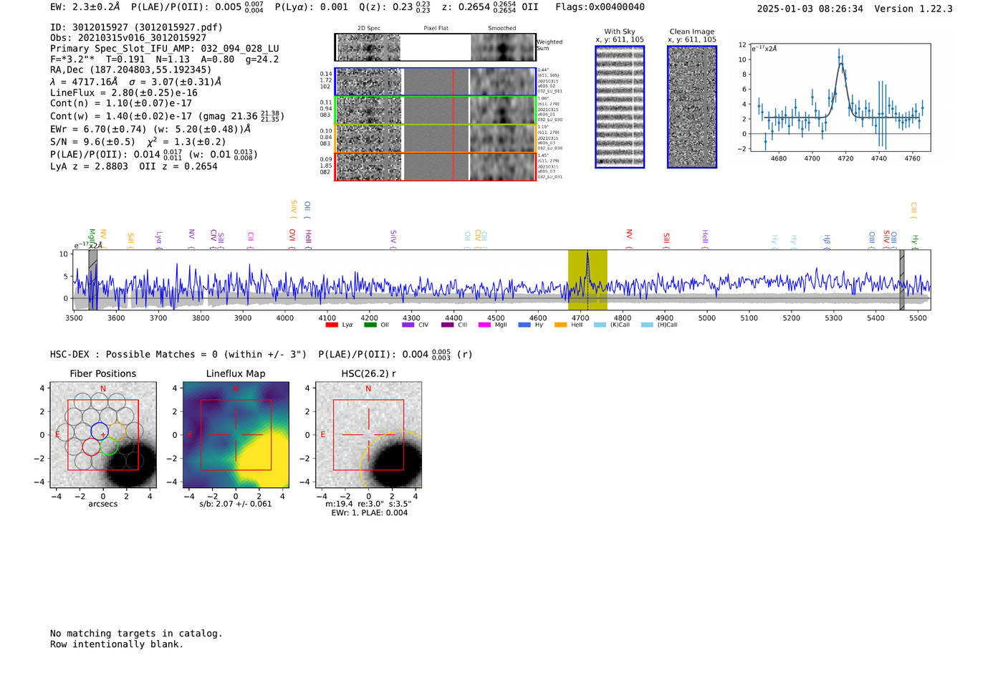Screen dimensions: 1003x683
Task: Click the Primary Spec_Slot_IFU_AMP text line
Action: coord(164,49)
